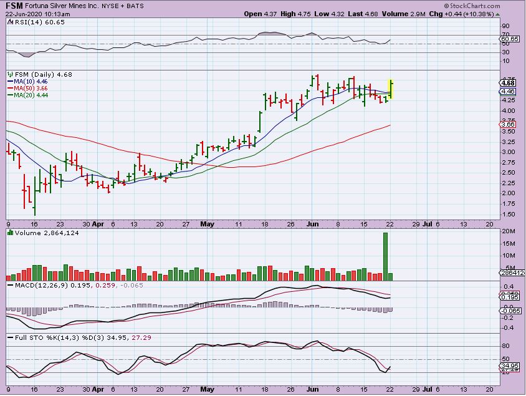Click the MACD(12,26,9) legend line marker
The image size is (526, 396).
11,285
